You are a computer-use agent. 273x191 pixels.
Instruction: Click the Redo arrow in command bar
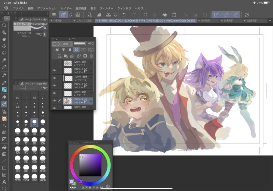click(x=134, y=15)
